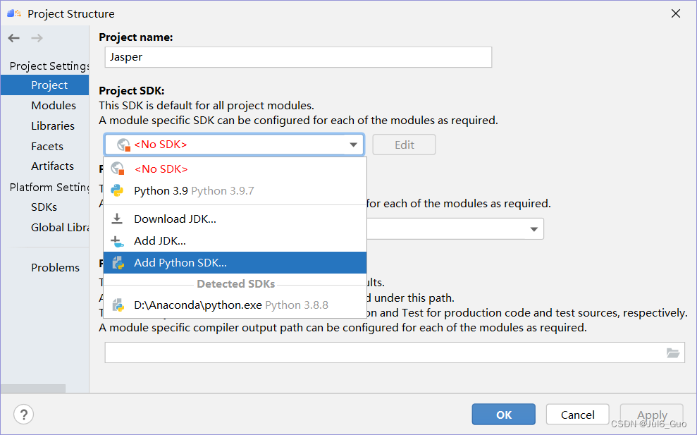Choose Python 3.9 SDK from list
This screenshot has width=697, height=435.
235,191
